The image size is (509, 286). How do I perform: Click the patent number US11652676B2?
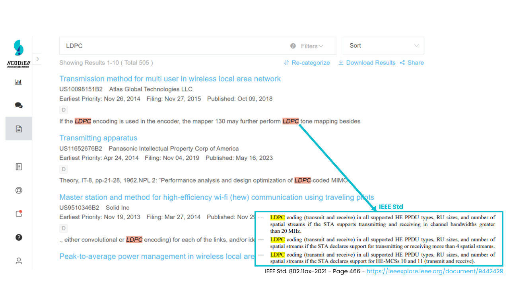point(81,149)
